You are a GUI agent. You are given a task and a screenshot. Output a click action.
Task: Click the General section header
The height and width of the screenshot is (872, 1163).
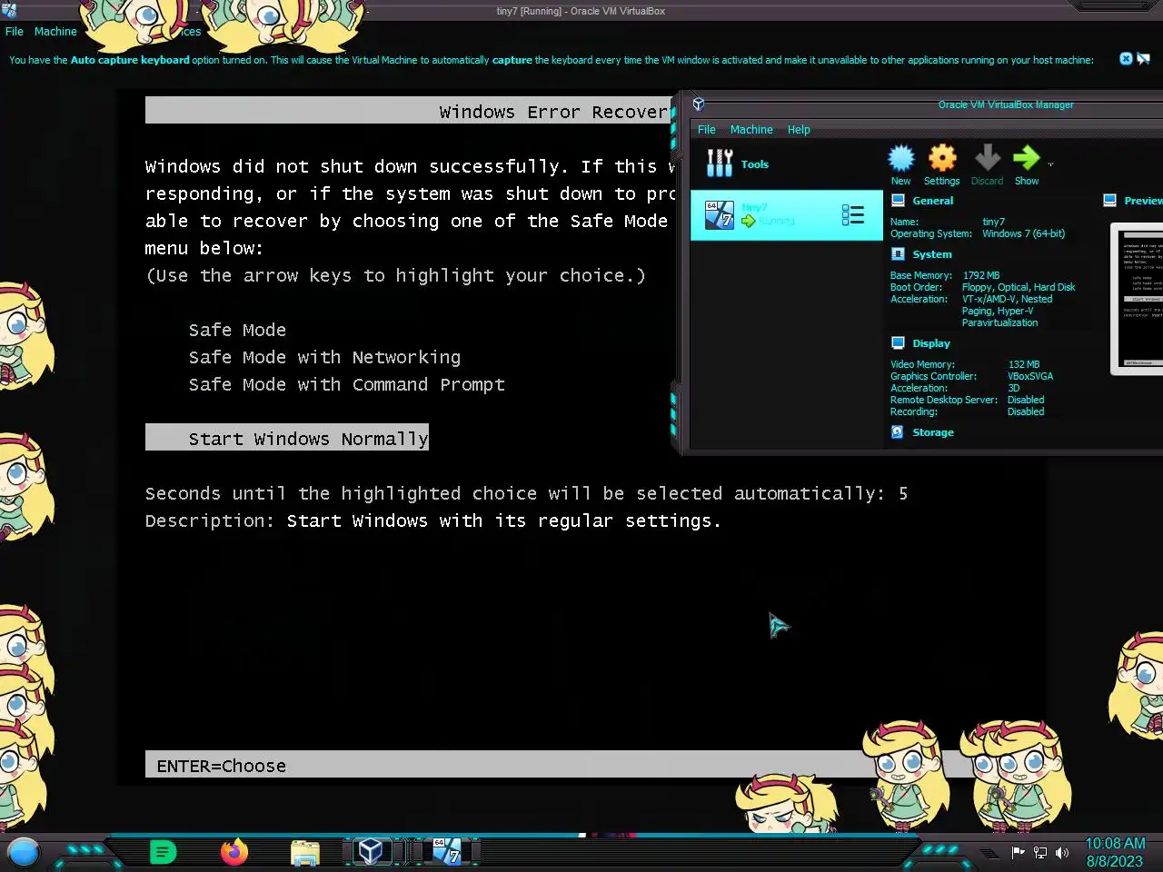933,201
